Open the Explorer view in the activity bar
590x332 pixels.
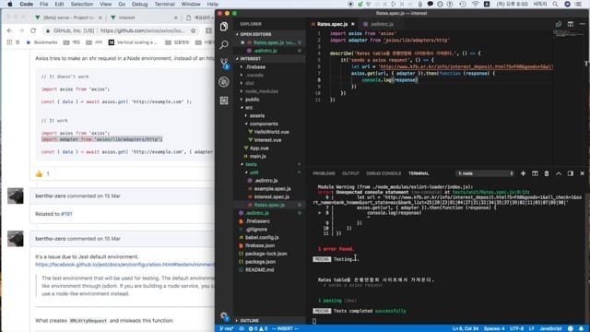click(x=224, y=27)
